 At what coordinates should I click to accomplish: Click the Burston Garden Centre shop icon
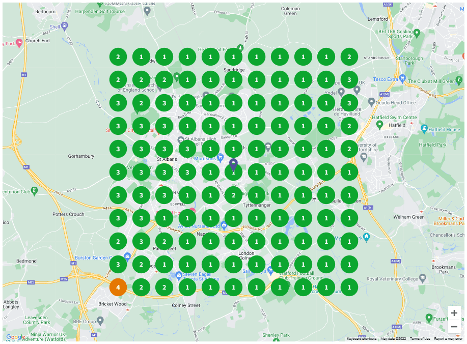pyautogui.click(x=127, y=256)
